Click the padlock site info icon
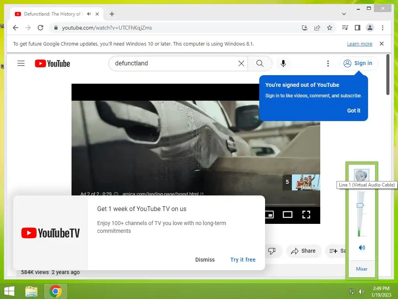This screenshot has width=398, height=299. pyautogui.click(x=56, y=28)
